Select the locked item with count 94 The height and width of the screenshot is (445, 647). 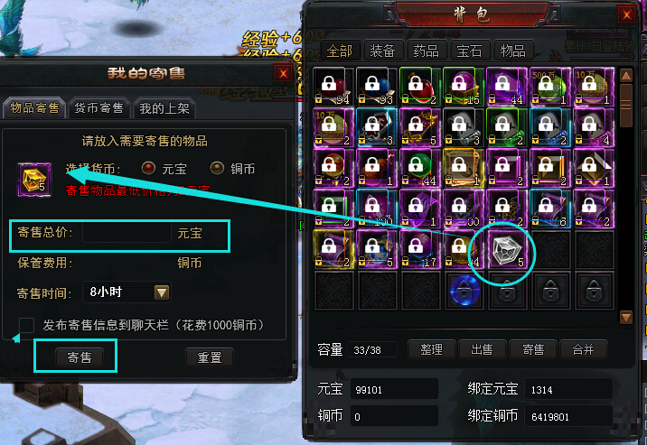[x=333, y=87]
